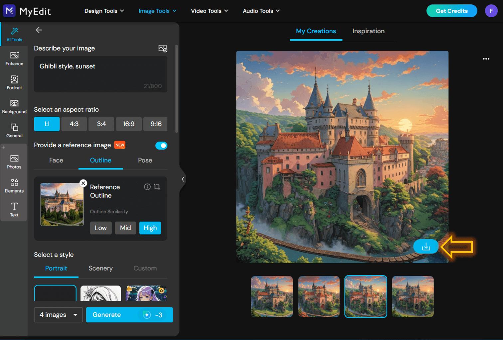The height and width of the screenshot is (340, 503).
Task: Open the Audio Tools menu
Action: tap(260, 11)
